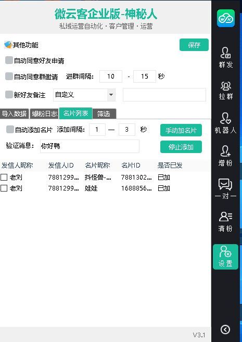Click the V3.1 version label
The image size is (242, 342).
(199, 335)
